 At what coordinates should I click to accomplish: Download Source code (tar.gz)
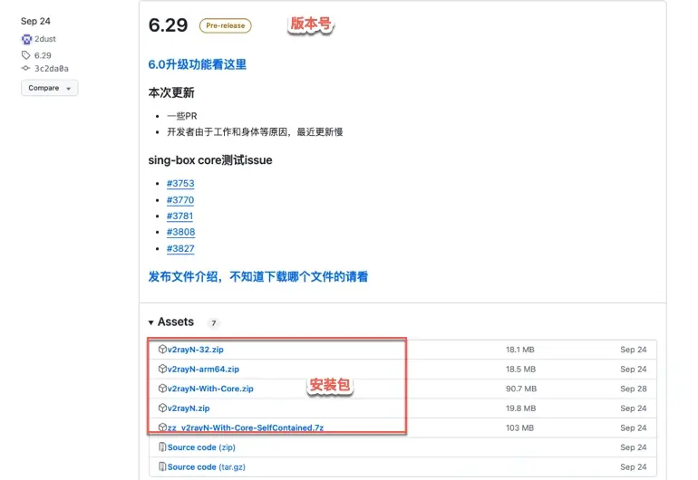click(206, 466)
